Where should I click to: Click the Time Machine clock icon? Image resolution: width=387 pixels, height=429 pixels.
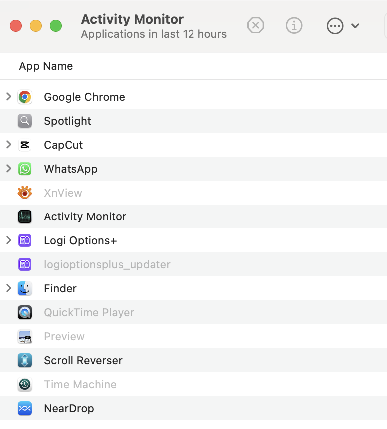tap(25, 384)
